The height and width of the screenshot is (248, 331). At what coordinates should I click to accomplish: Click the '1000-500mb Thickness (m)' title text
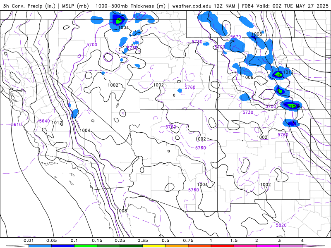click(130, 6)
